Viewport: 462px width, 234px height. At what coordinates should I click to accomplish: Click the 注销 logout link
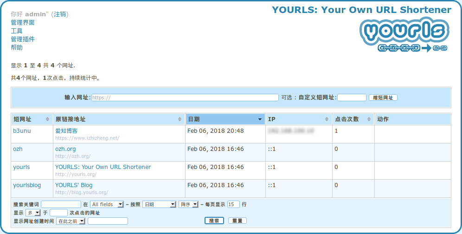60,14
